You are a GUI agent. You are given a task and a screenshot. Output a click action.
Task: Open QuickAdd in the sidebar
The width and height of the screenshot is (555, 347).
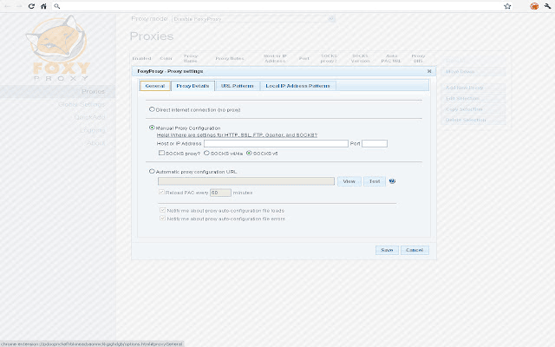click(x=89, y=117)
